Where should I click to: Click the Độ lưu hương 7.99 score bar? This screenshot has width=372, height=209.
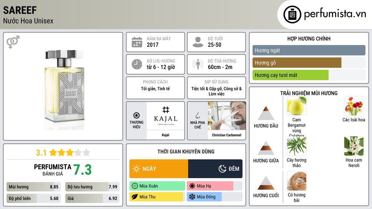click(x=92, y=187)
